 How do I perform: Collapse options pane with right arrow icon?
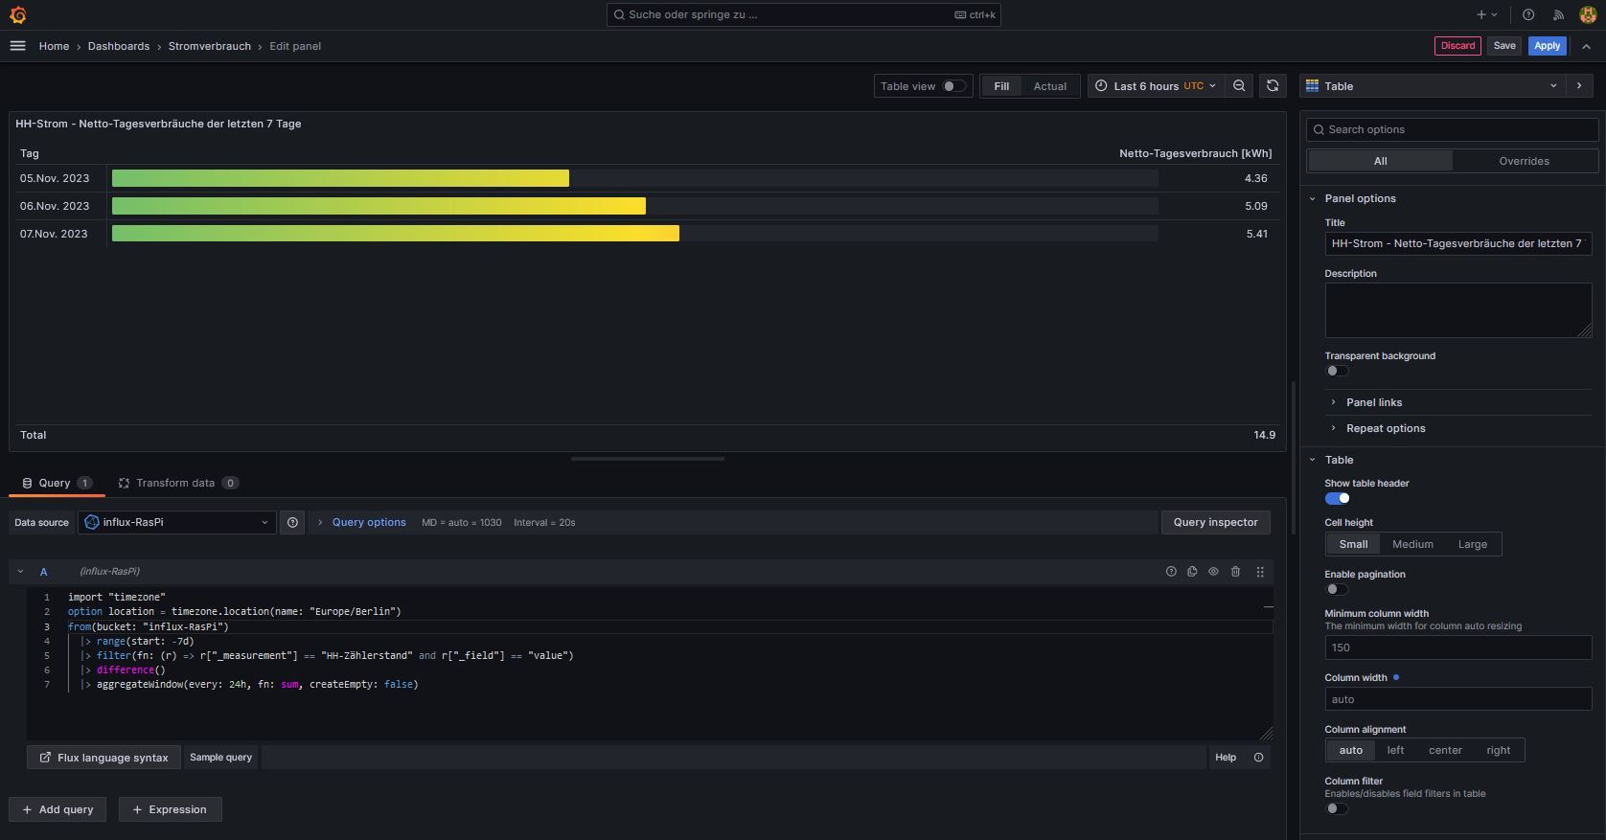[x=1579, y=86]
